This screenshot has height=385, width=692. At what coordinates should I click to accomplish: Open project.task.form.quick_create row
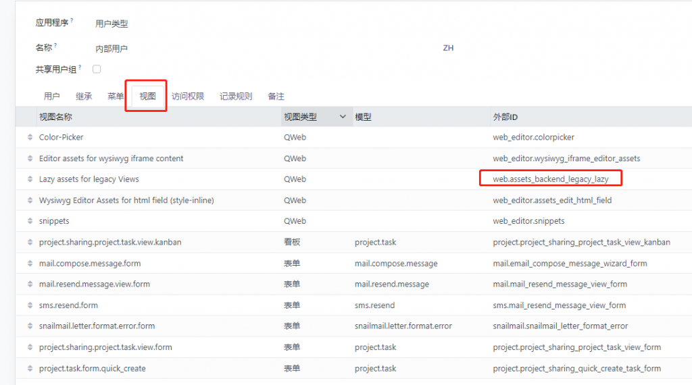(92, 368)
